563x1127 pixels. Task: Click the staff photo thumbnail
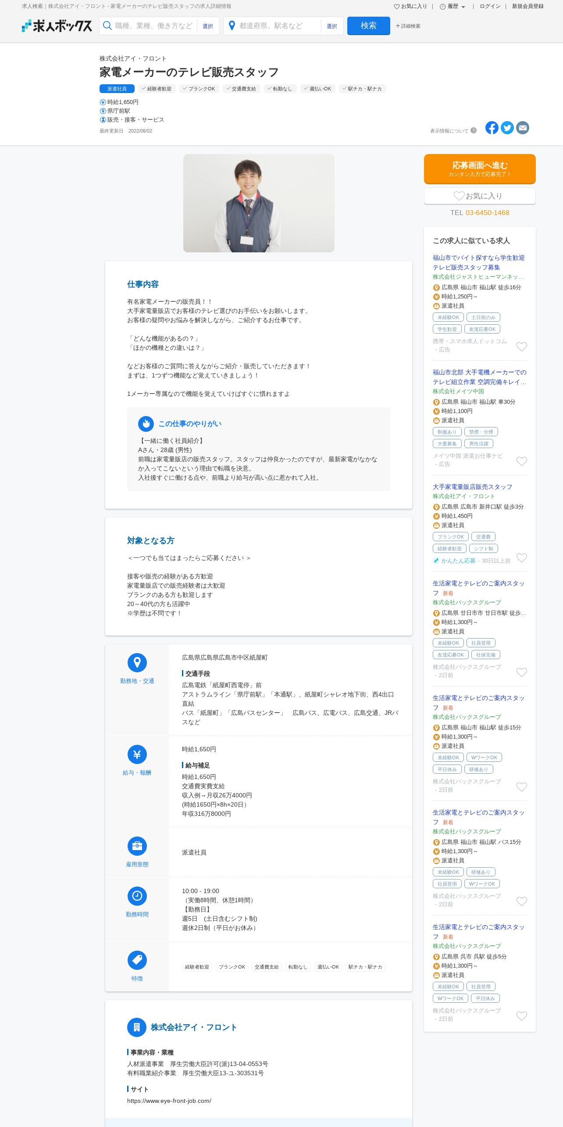(259, 203)
